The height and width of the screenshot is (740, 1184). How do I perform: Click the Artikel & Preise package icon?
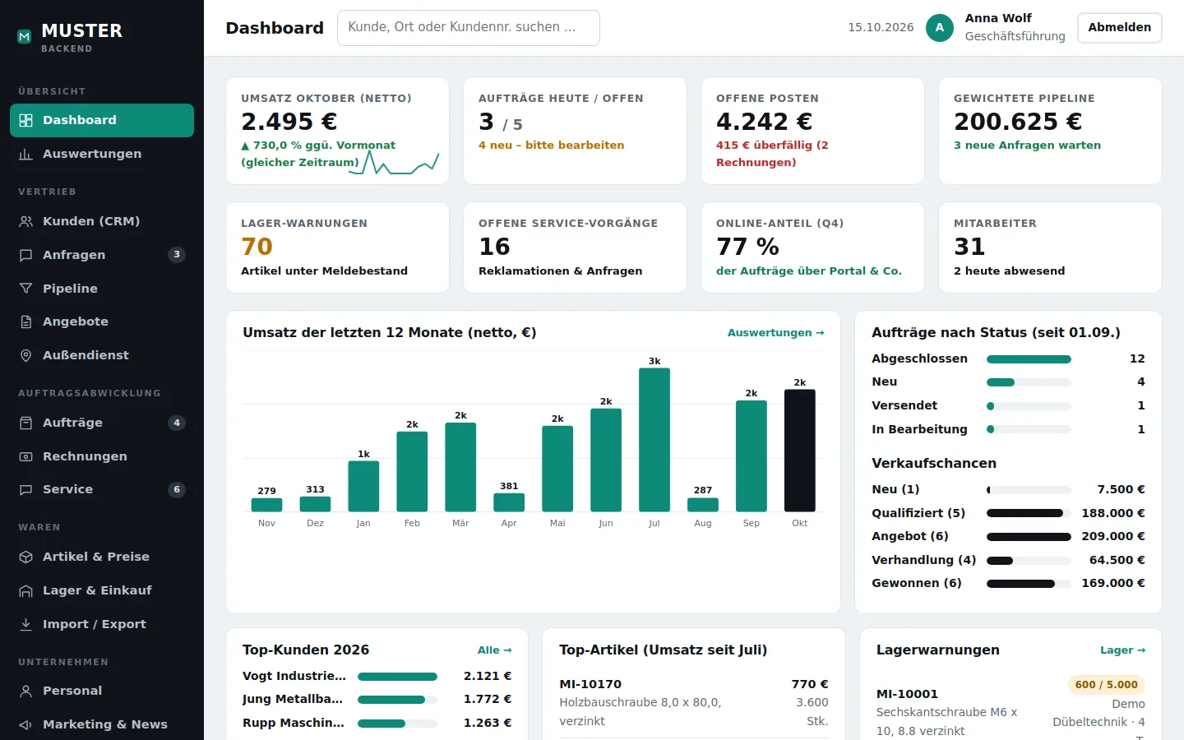pos(26,557)
